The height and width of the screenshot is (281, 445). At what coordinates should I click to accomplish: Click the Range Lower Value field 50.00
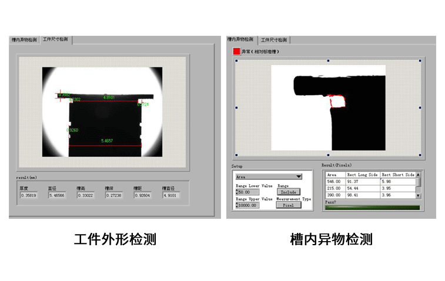coord(249,192)
